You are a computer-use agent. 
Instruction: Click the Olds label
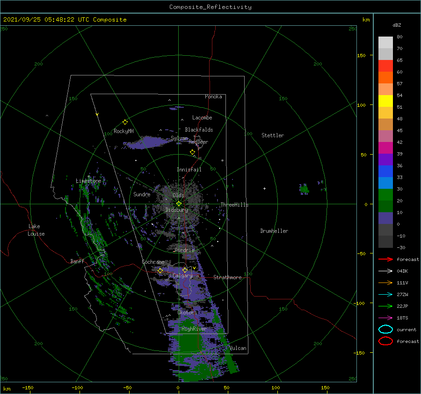coord(178,195)
